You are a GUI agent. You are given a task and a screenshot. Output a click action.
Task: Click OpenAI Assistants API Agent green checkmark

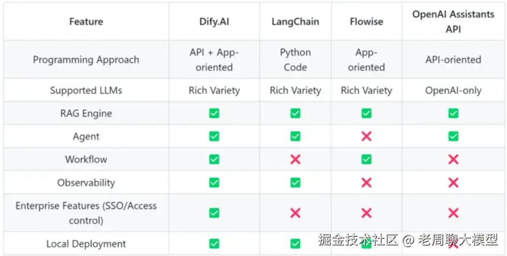(453, 137)
